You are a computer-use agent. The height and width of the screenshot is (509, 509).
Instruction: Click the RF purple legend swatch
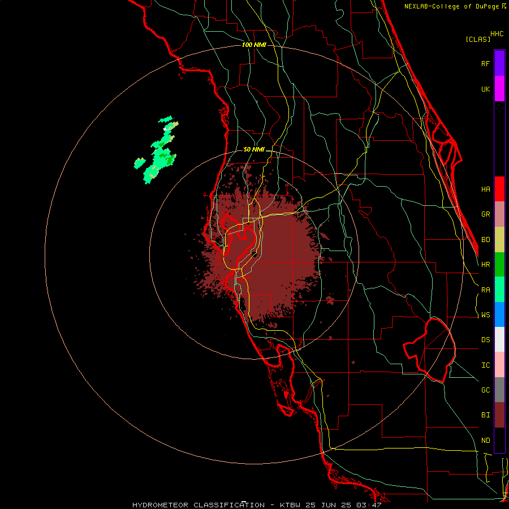tap(499, 63)
